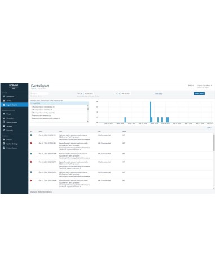Click the query link beside the To date

(159, 93)
